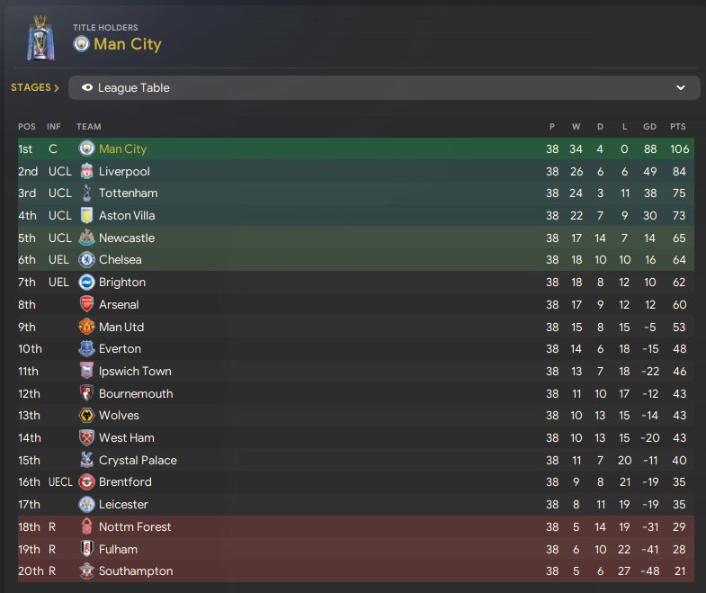Click the Man City badge under Title Holders

click(82, 44)
